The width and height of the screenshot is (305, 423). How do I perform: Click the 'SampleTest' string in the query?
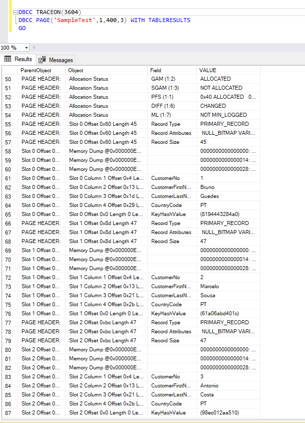[x=75, y=20]
